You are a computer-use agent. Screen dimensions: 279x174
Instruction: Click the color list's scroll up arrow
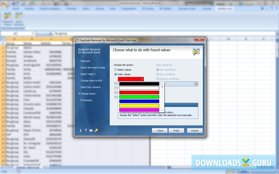coord(162,83)
